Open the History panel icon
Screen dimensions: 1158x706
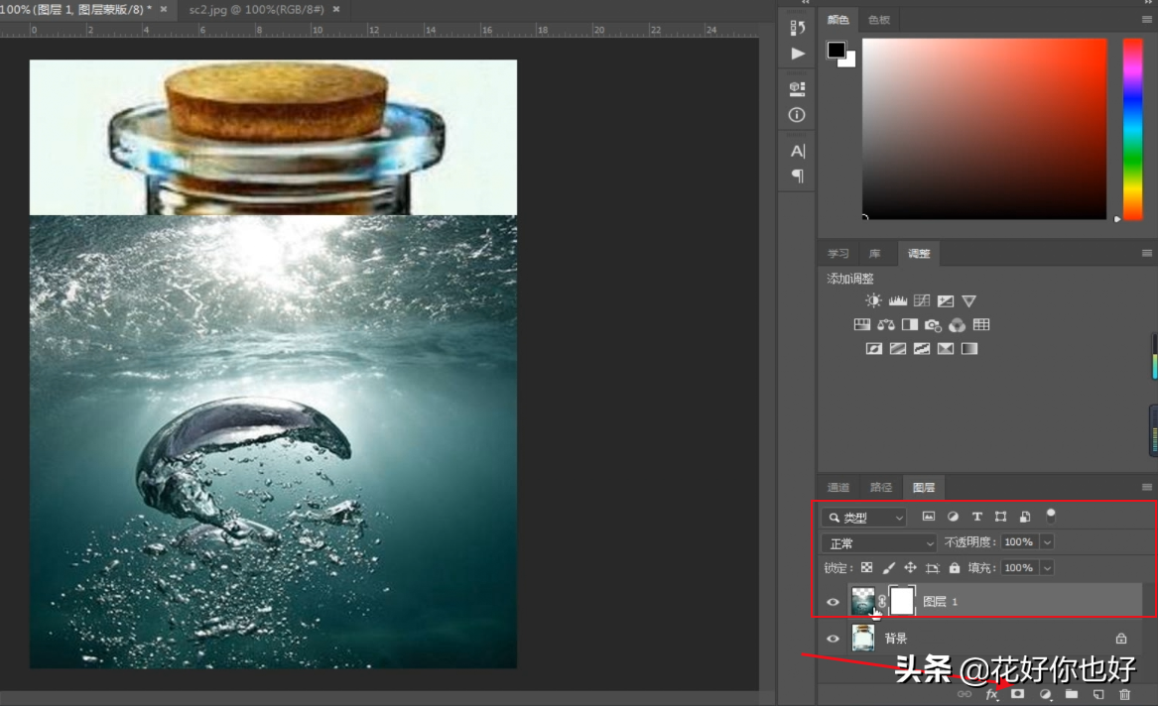[x=797, y=28]
